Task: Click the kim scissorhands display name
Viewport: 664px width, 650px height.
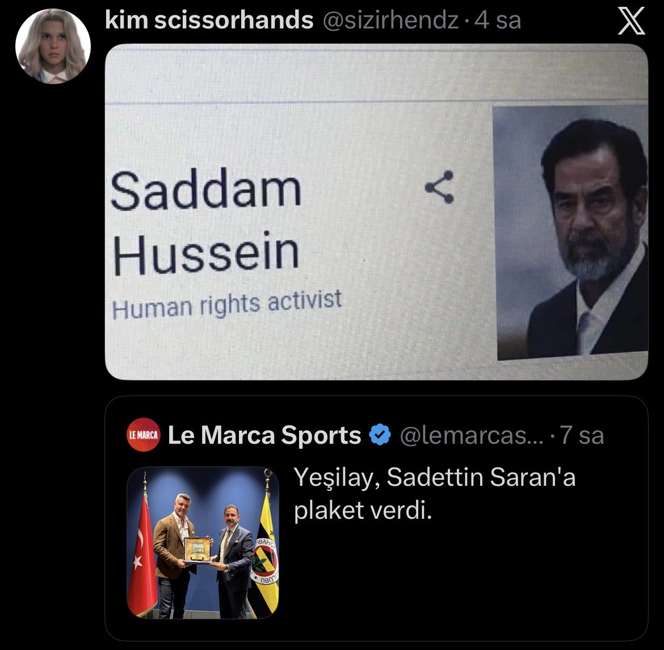Action: [x=209, y=20]
